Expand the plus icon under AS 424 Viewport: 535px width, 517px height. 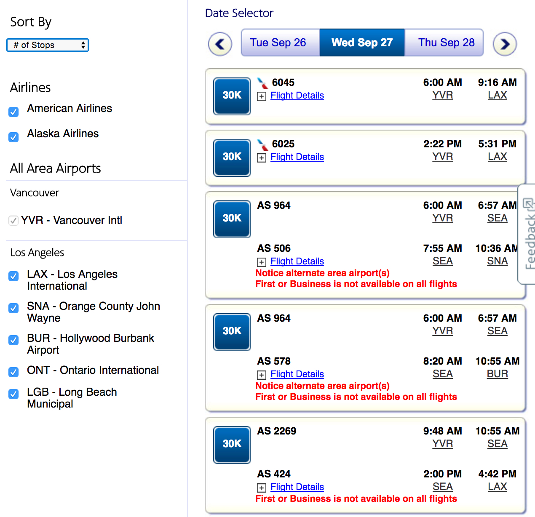click(262, 488)
